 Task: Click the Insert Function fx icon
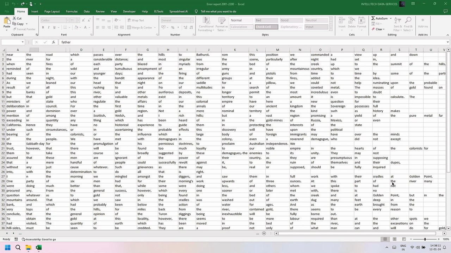[x=54, y=42]
